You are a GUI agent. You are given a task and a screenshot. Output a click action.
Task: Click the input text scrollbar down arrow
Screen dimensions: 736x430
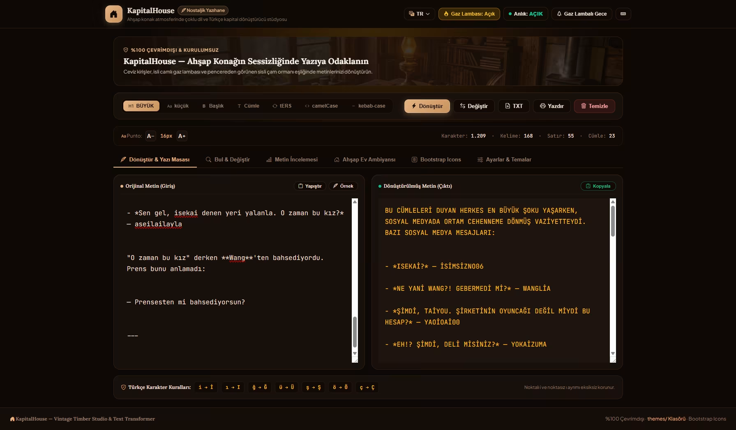pyautogui.click(x=355, y=353)
